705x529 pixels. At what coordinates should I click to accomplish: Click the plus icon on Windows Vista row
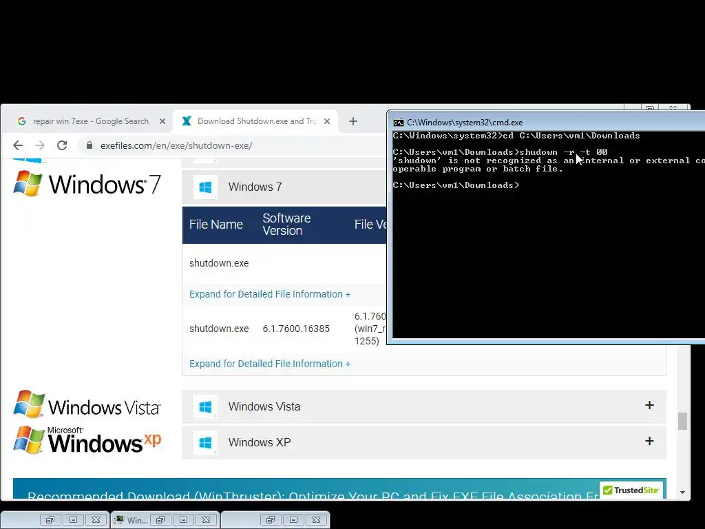(649, 405)
